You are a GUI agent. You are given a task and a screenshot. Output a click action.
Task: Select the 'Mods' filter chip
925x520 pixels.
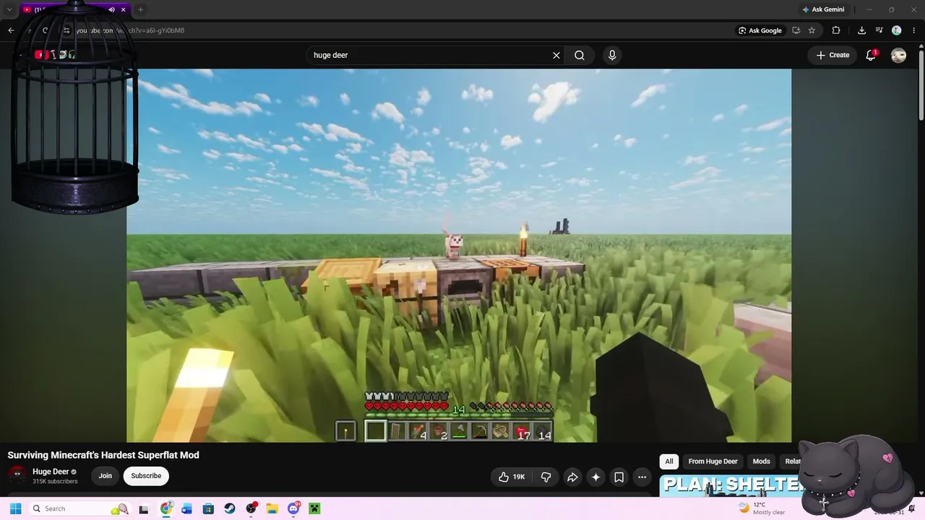(x=762, y=461)
